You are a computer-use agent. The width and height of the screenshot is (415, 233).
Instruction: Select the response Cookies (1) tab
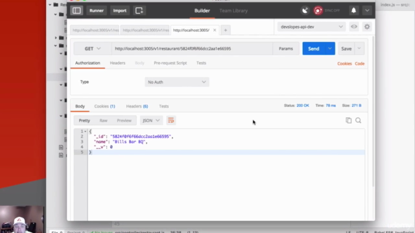[x=104, y=106]
